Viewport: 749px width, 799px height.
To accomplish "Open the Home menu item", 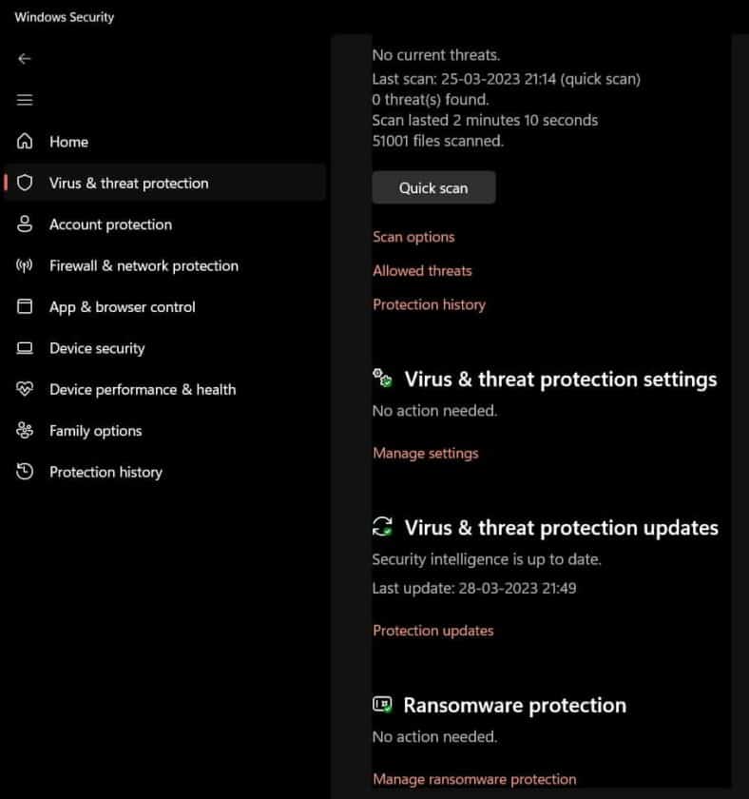I will click(x=68, y=142).
